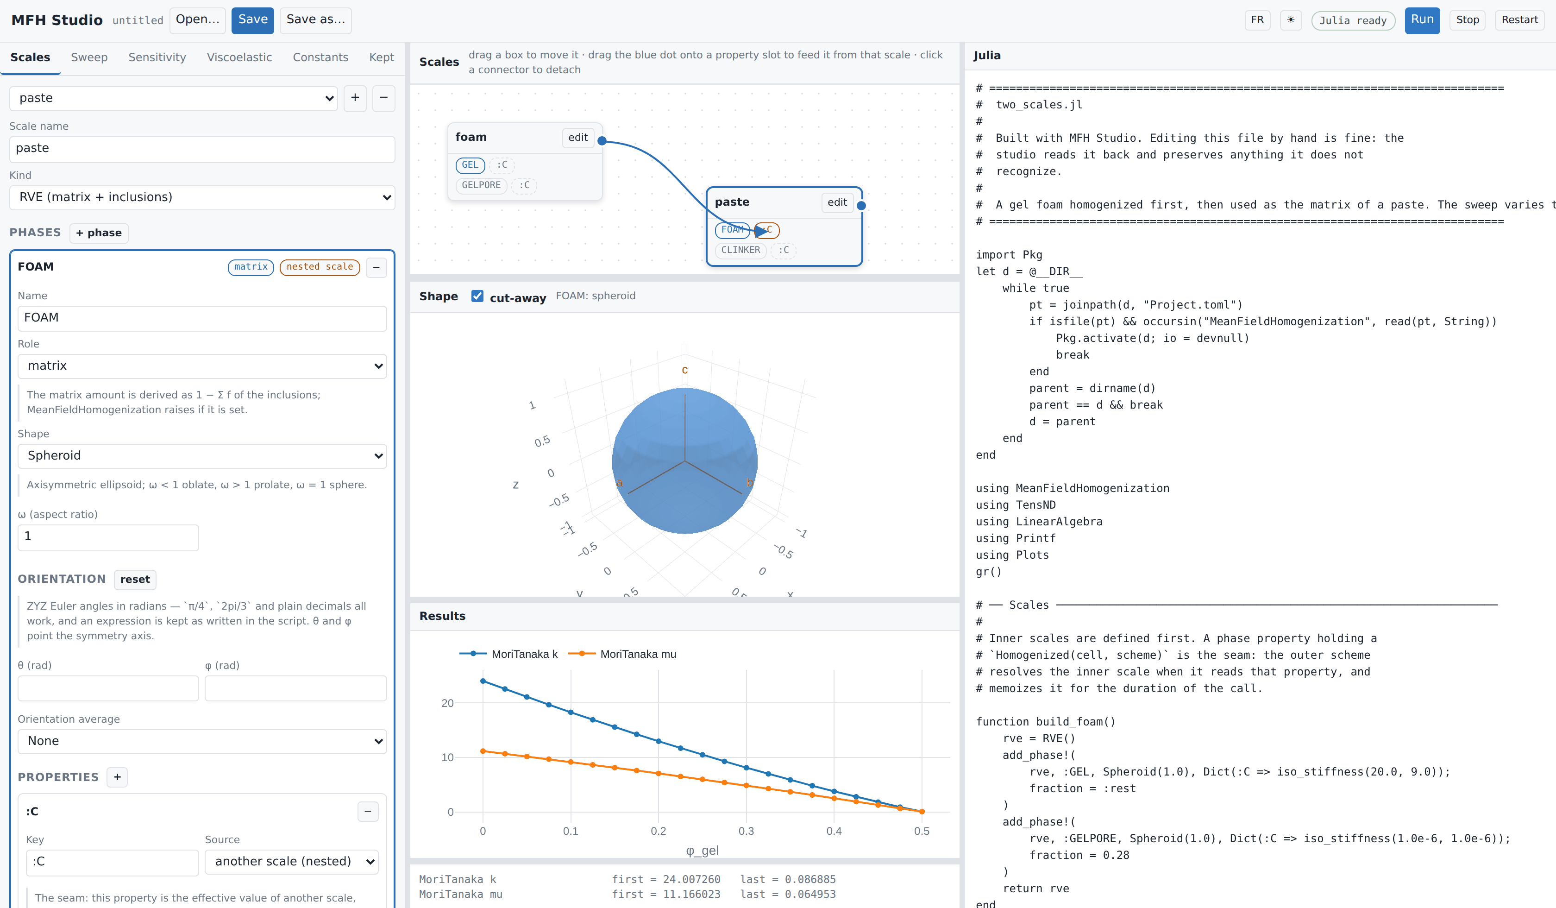Open the Orientation average dropdown set to None
Image resolution: width=1556 pixels, height=908 pixels.
pyautogui.click(x=202, y=741)
